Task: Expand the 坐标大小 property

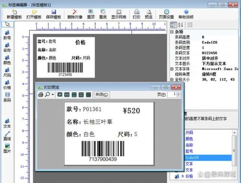Action: (172, 79)
